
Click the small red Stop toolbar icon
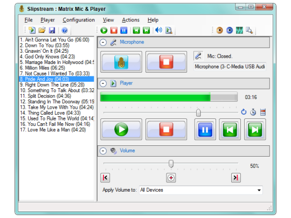coord(114,30)
